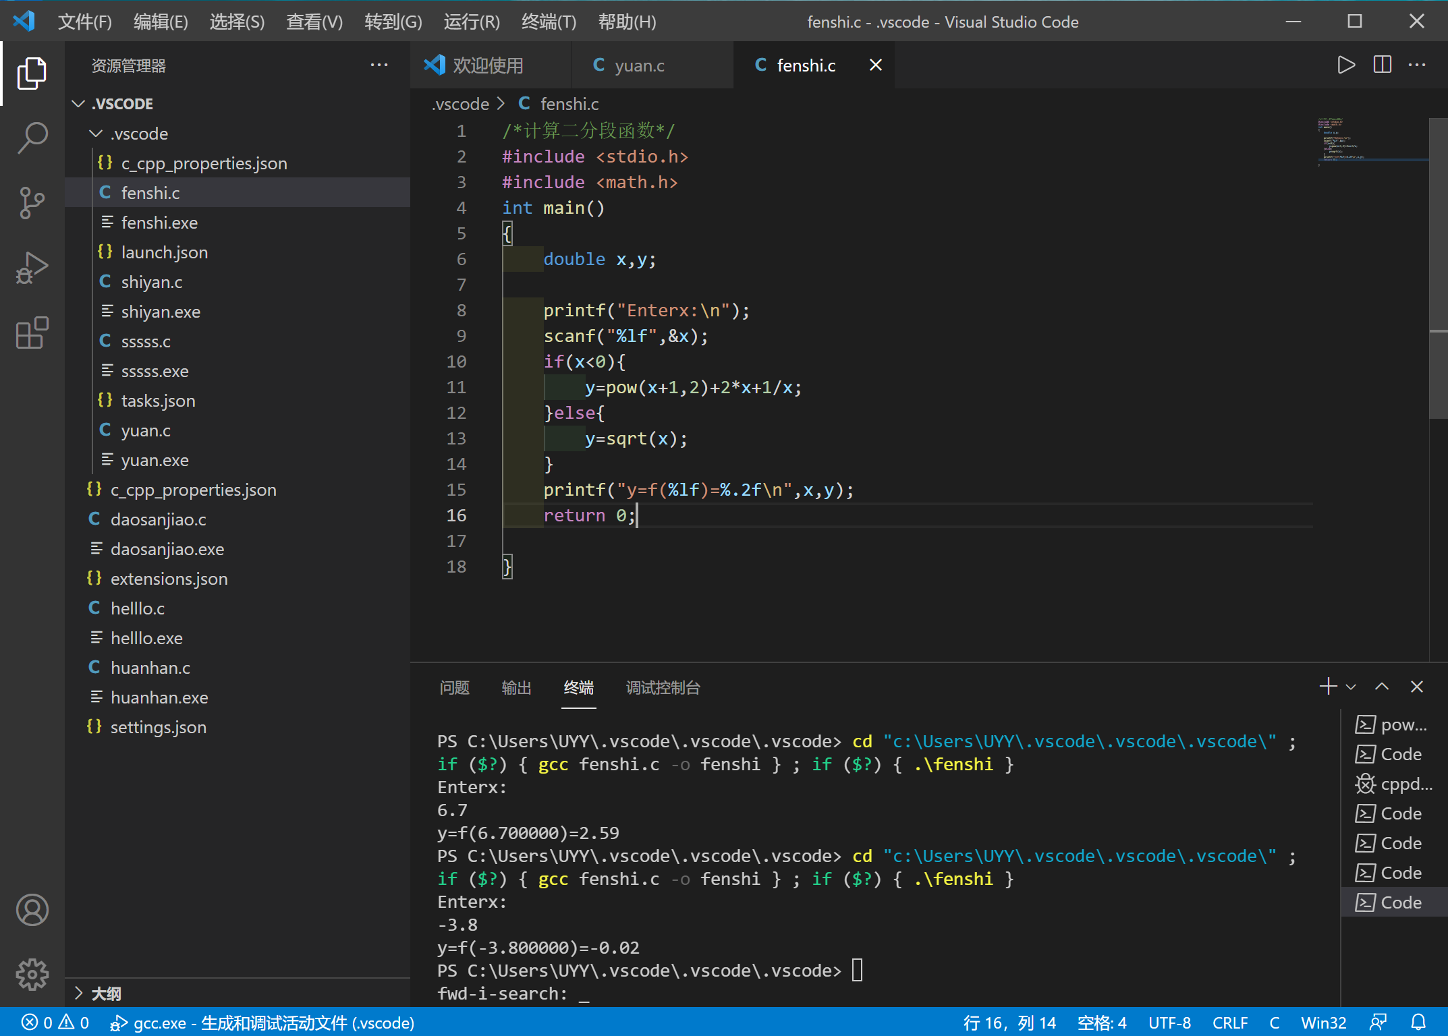Open the Search view in activity bar
Screen dimensions: 1448x1036
pos(32,138)
